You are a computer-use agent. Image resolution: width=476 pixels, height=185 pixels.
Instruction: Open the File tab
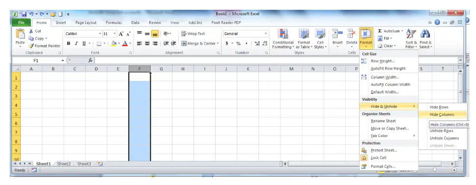(21, 23)
